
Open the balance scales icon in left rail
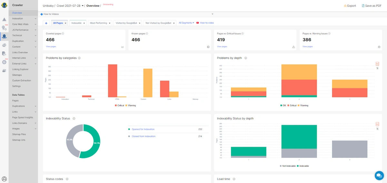4,45
